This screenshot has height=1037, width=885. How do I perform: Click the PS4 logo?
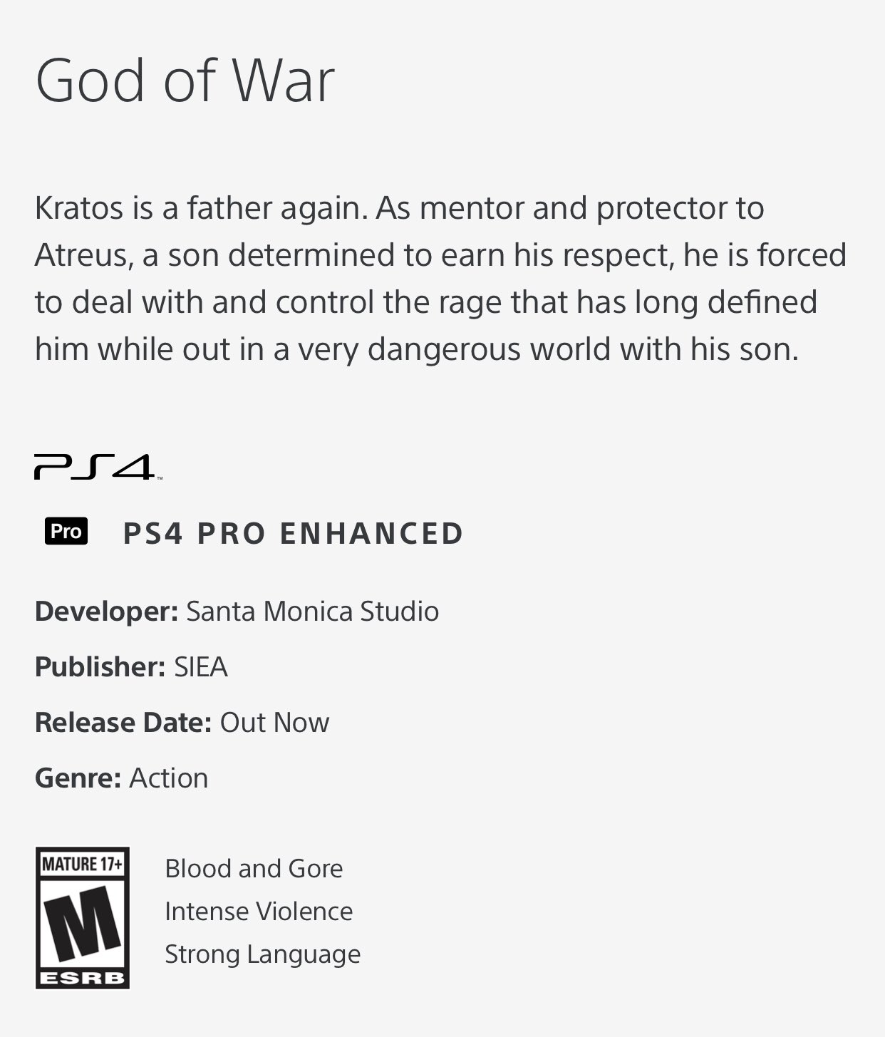[95, 467]
